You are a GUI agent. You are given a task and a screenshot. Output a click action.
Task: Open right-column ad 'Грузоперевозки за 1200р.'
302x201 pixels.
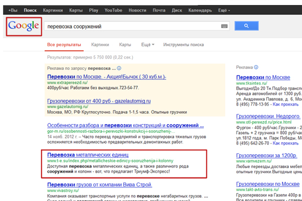tap(267, 155)
